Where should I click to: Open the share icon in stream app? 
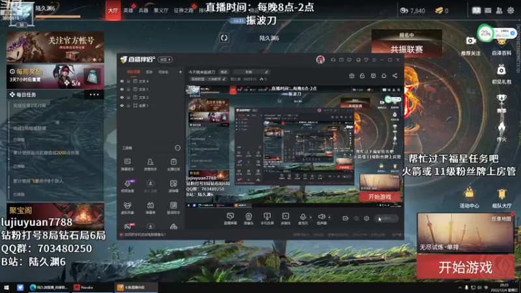point(395,76)
